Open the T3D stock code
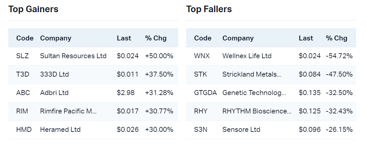 [x=23, y=74]
